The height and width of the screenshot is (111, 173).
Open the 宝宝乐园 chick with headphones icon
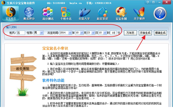121,13
